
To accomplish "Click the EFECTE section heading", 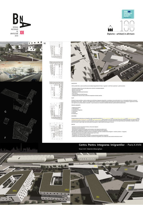I will [73, 124].
